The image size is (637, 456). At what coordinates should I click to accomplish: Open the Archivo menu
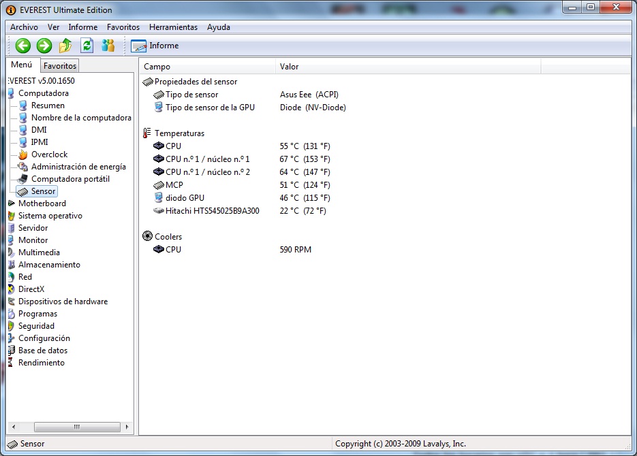(x=24, y=27)
